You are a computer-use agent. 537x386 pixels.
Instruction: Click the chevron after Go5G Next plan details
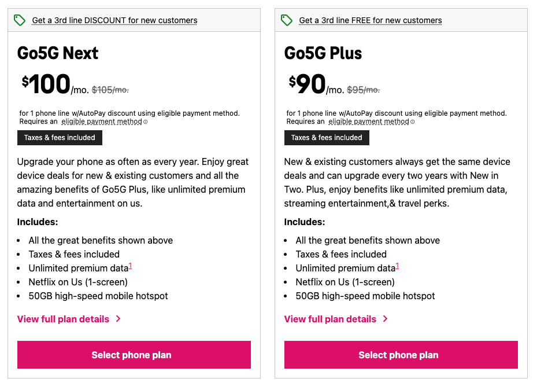pyautogui.click(x=118, y=319)
